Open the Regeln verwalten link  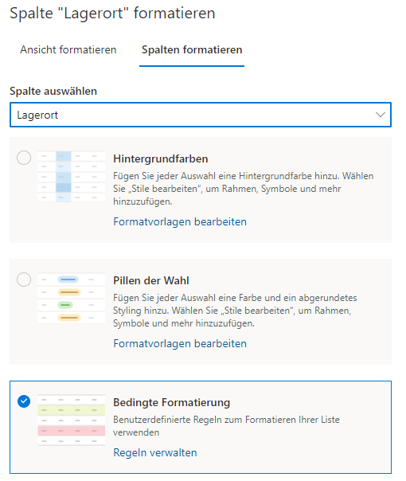[155, 452]
